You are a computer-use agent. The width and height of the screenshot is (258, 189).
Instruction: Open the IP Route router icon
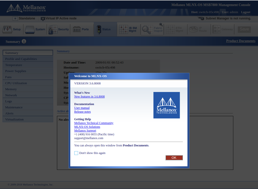tap(193, 29)
